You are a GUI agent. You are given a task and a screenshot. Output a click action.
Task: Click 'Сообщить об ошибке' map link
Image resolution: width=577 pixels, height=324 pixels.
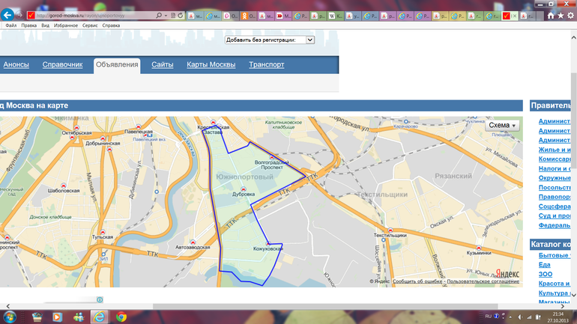[x=418, y=281]
